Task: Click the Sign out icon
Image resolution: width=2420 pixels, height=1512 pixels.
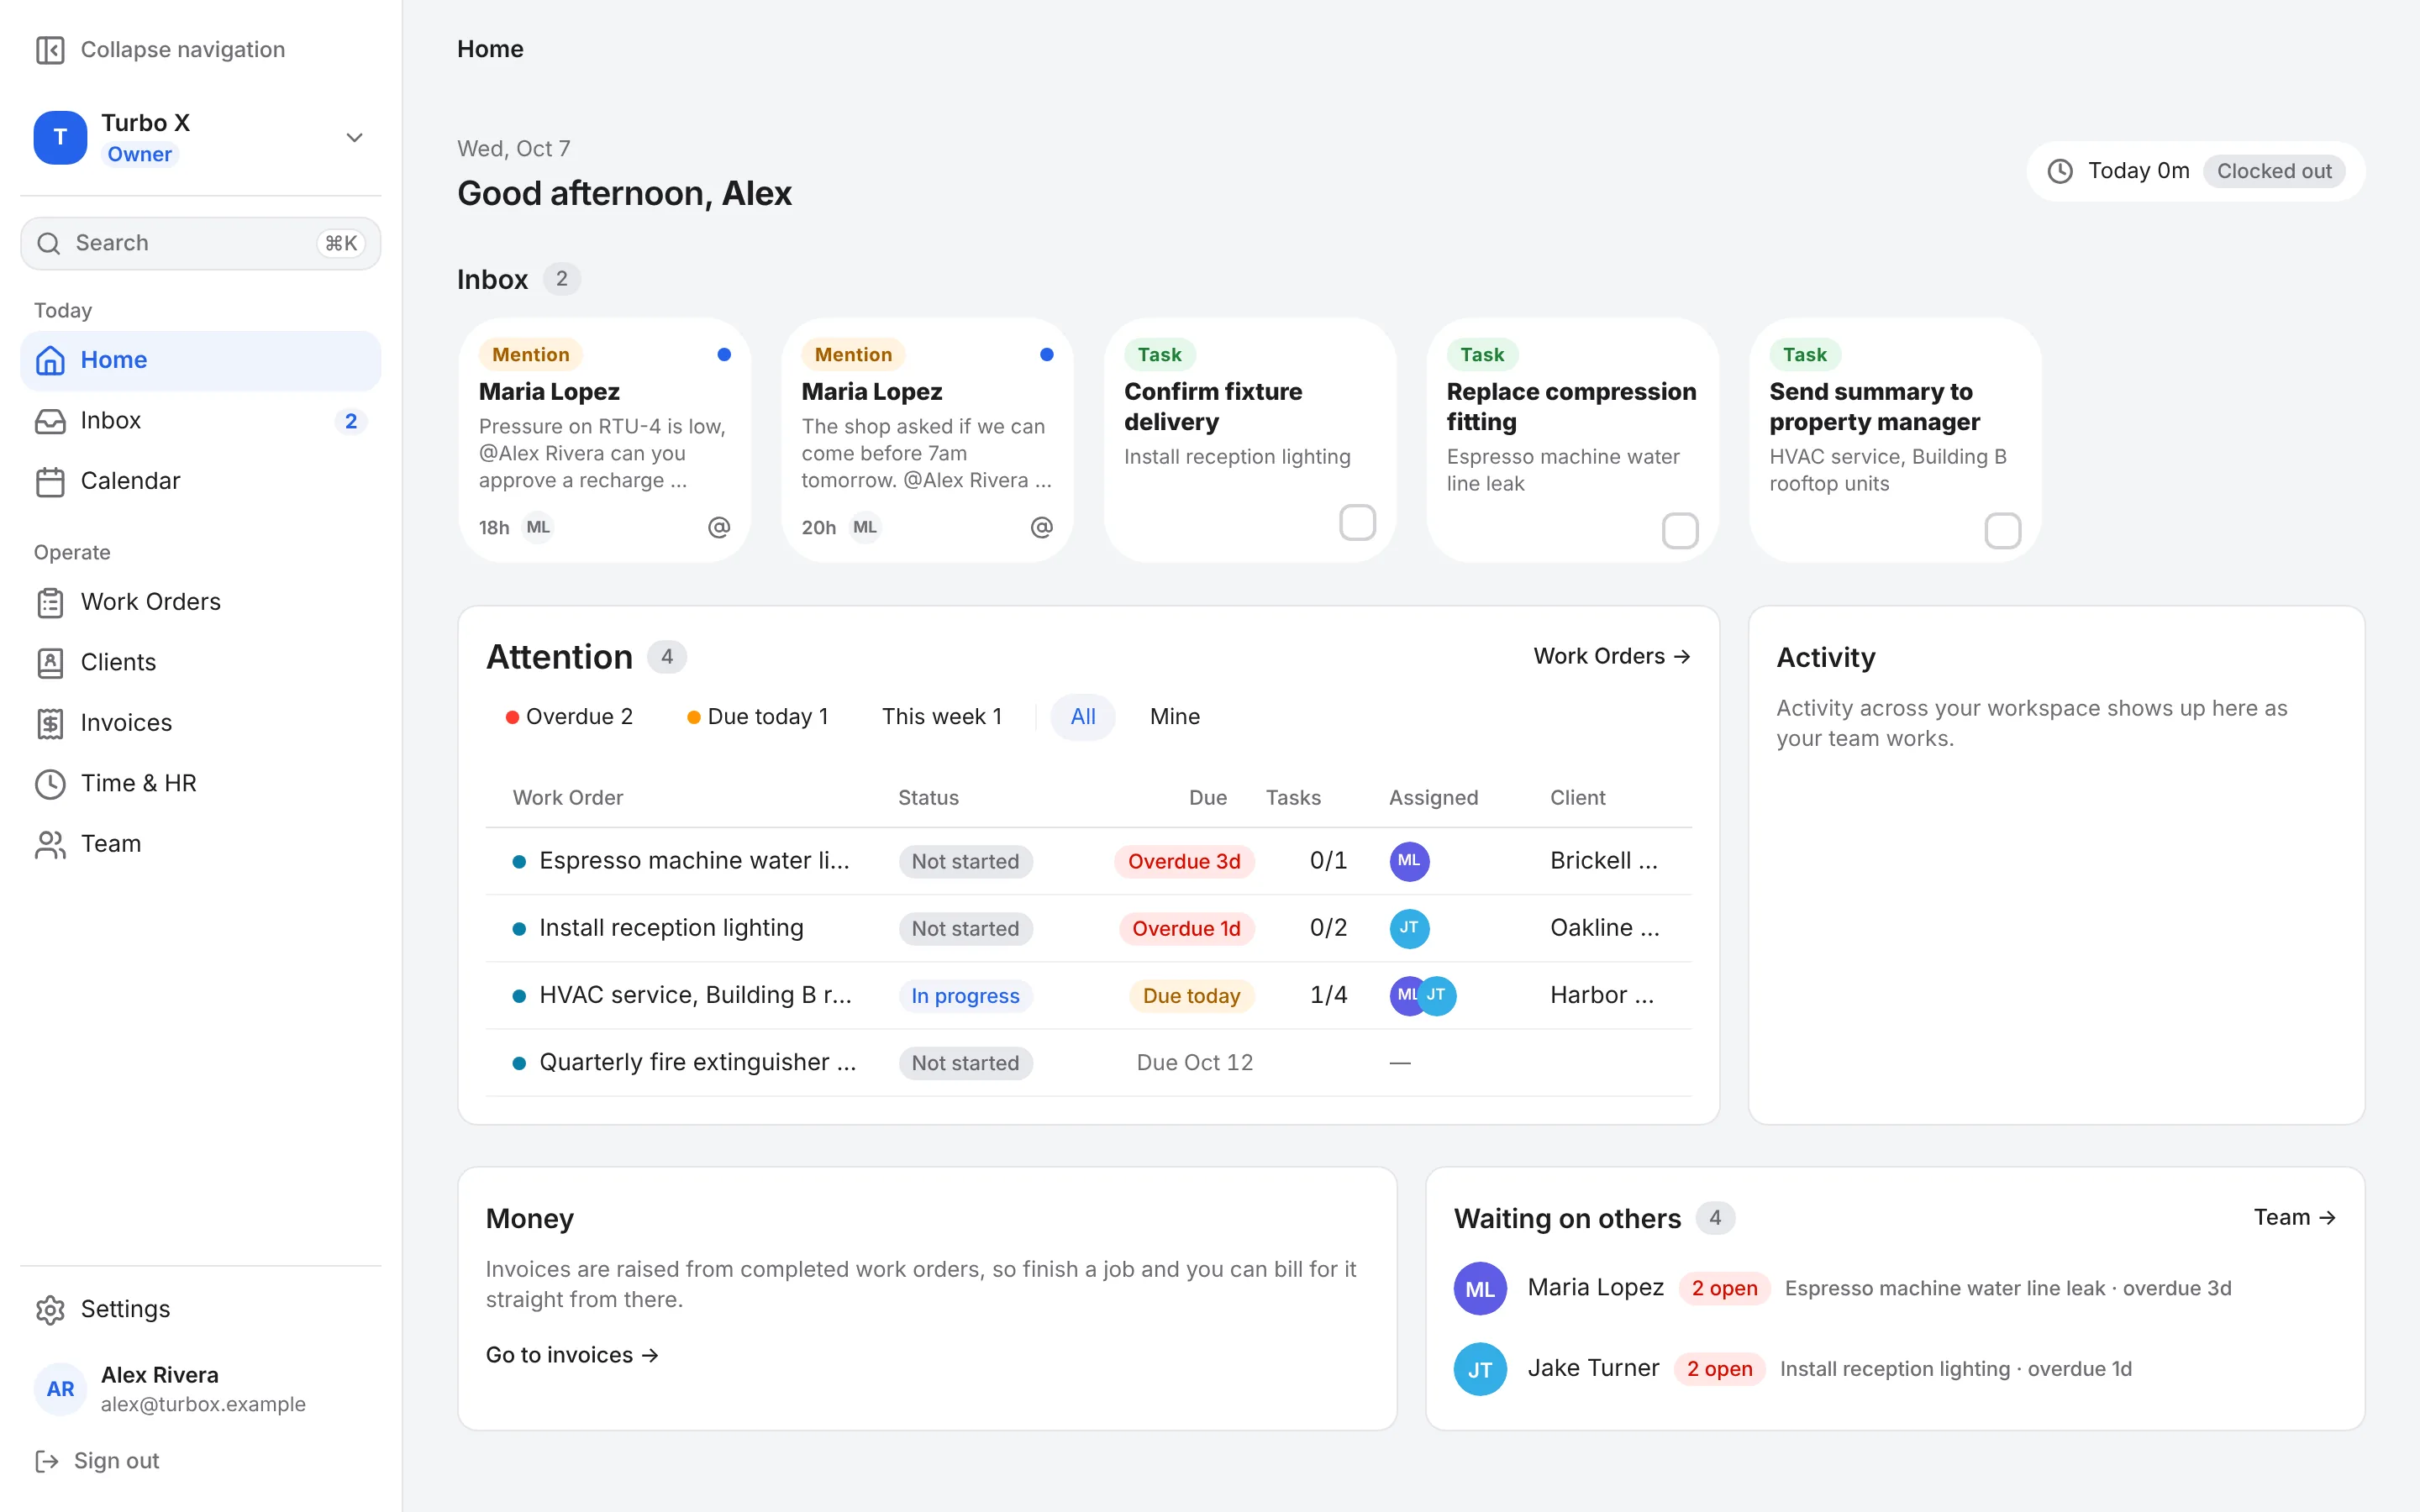Action: tap(47, 1461)
